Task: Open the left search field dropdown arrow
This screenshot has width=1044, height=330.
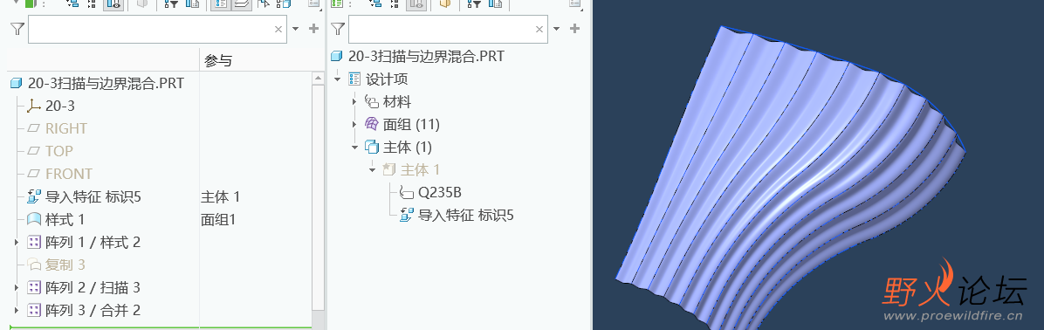Action: click(296, 30)
